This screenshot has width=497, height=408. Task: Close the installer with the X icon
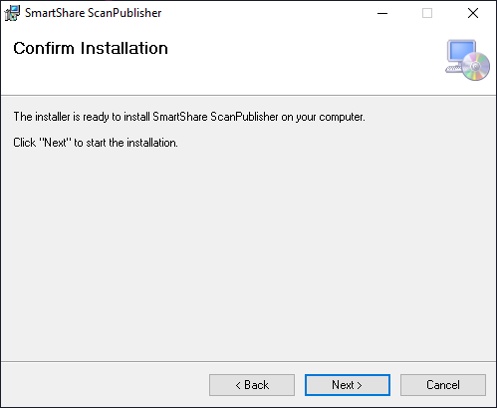pos(473,13)
